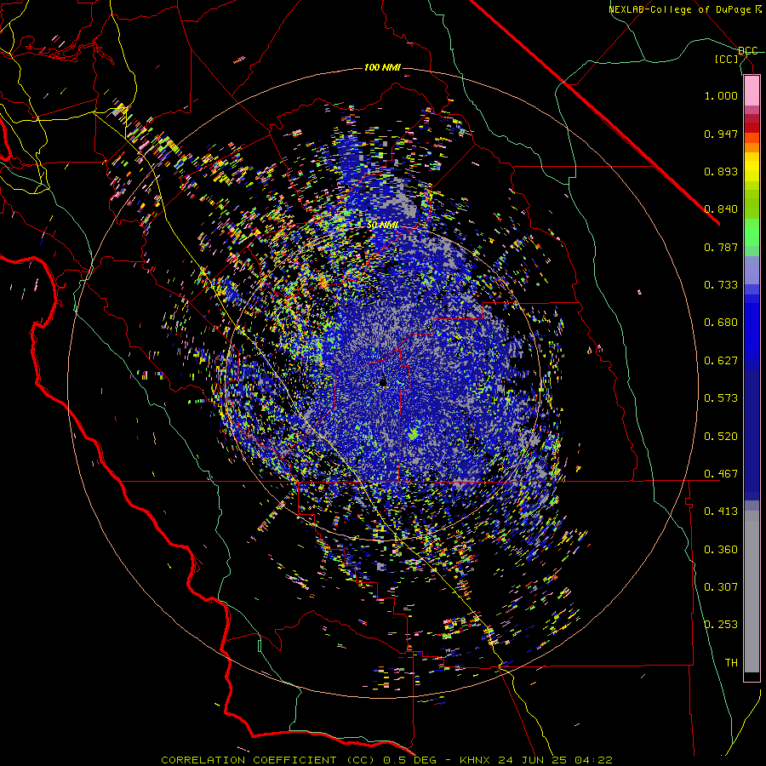This screenshot has height=766, width=766.
Task: Click the 0.947 color scale label
Action: tap(721, 134)
